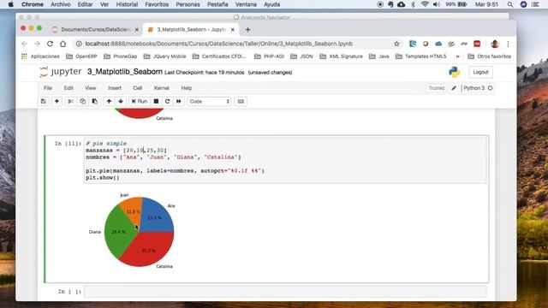Reload the current page
This screenshot has height=308, width=548.
point(50,44)
